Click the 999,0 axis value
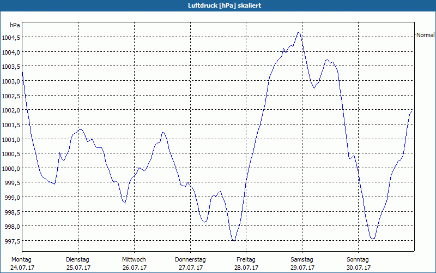Image resolution: width=436 pixels, height=273 pixels. point(12,197)
